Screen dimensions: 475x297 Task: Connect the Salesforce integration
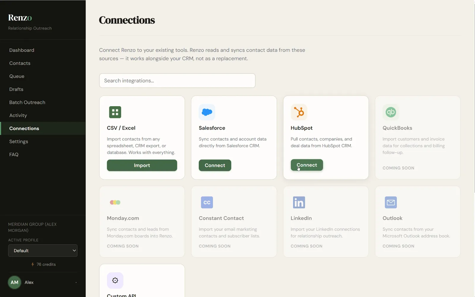[x=215, y=165]
